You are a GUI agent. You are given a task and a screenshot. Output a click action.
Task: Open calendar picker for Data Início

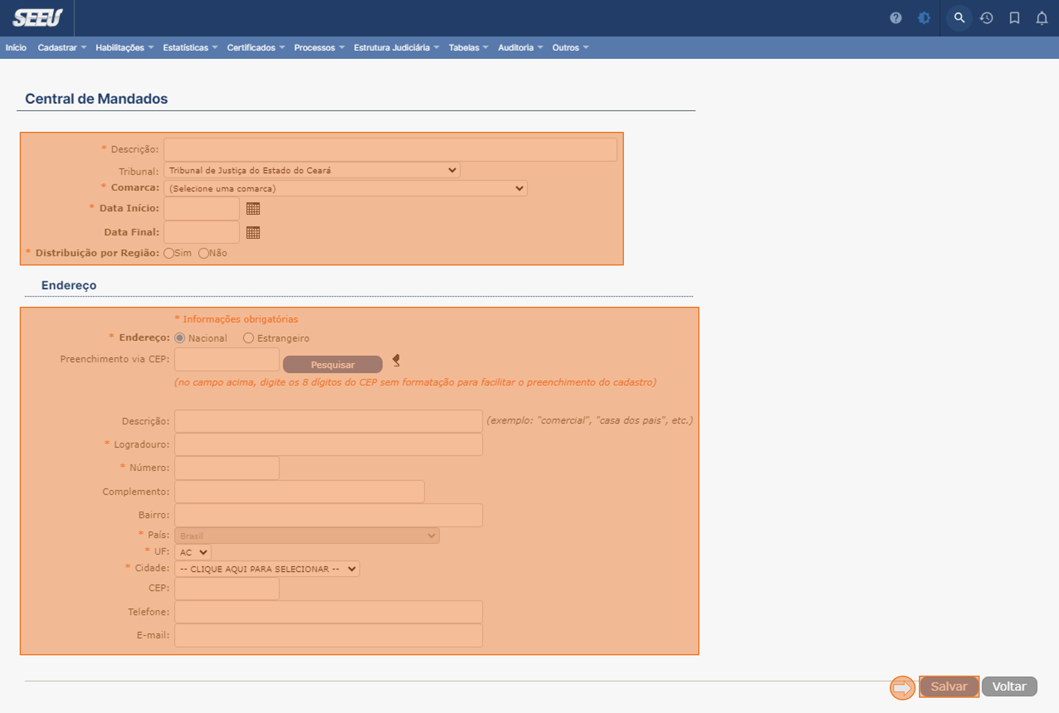tap(253, 209)
